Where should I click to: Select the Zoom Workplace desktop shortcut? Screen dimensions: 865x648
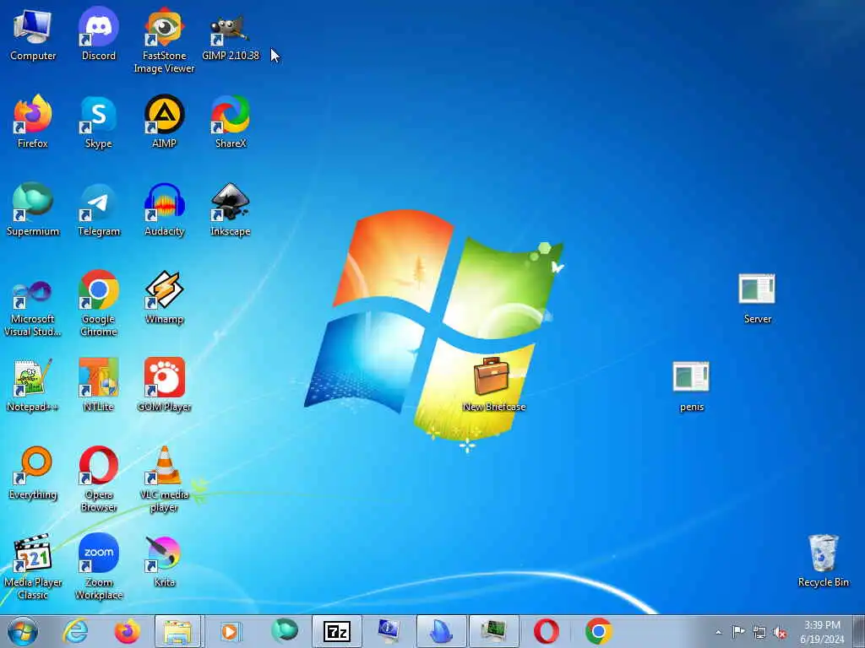(x=98, y=567)
